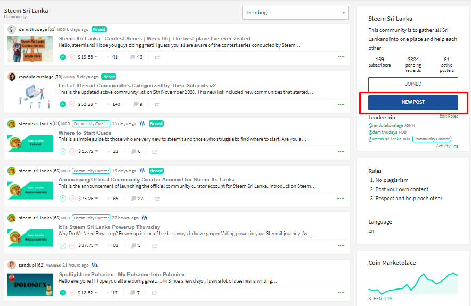
Task: Open the Edit Roles link
Action: pos(449,116)
